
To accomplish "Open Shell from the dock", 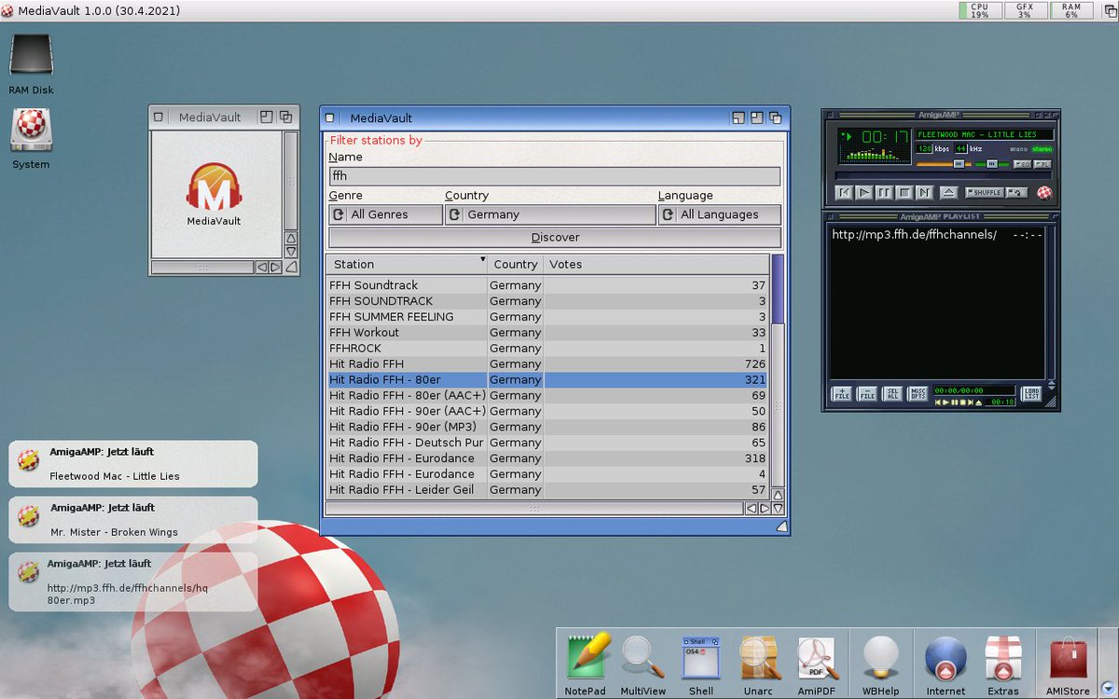I will point(700,665).
